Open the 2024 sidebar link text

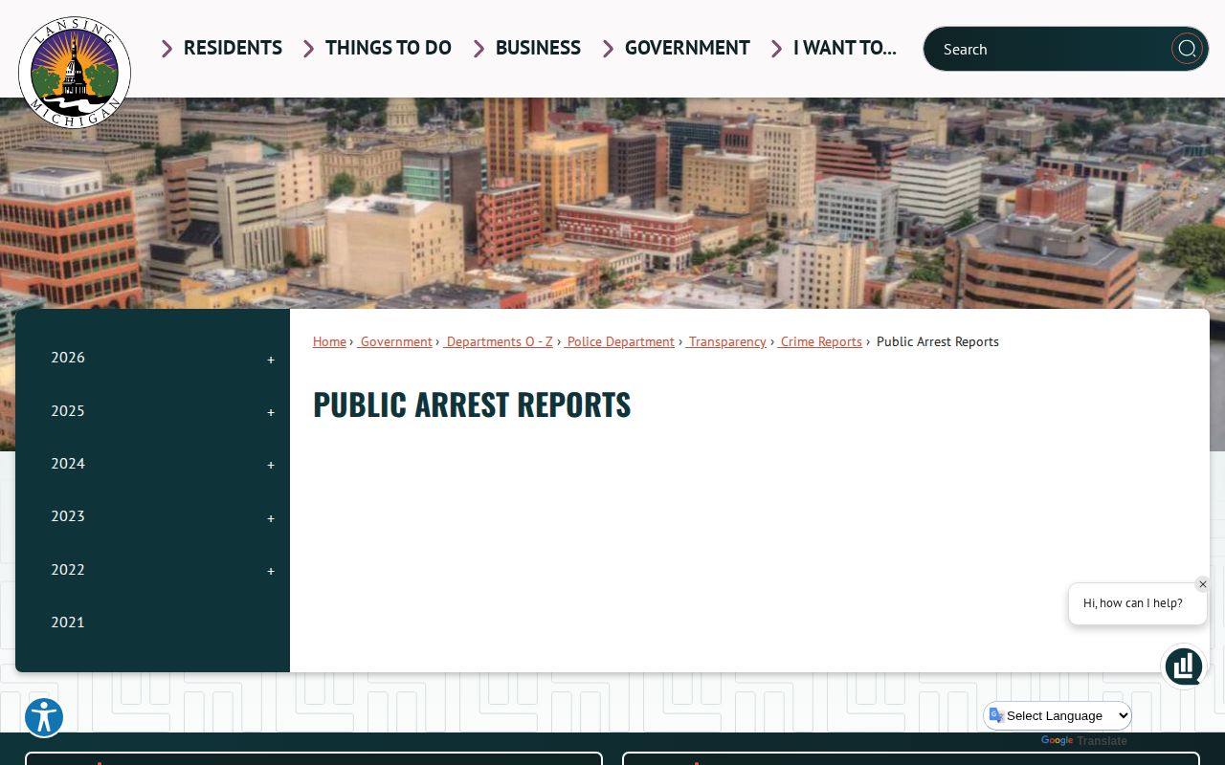[x=68, y=464]
